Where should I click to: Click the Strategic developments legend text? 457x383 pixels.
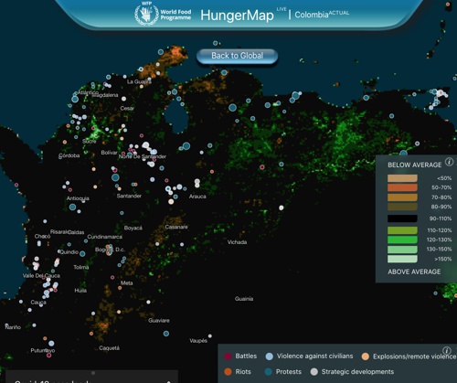tap(357, 372)
